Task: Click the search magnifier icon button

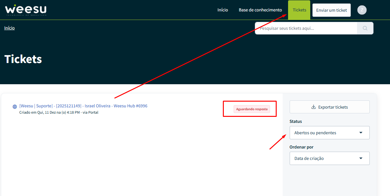Action: point(365,28)
